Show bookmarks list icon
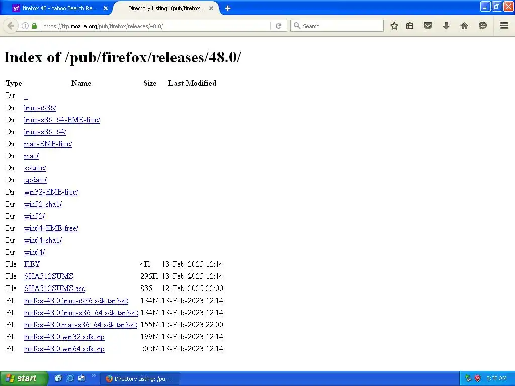 coord(410,26)
